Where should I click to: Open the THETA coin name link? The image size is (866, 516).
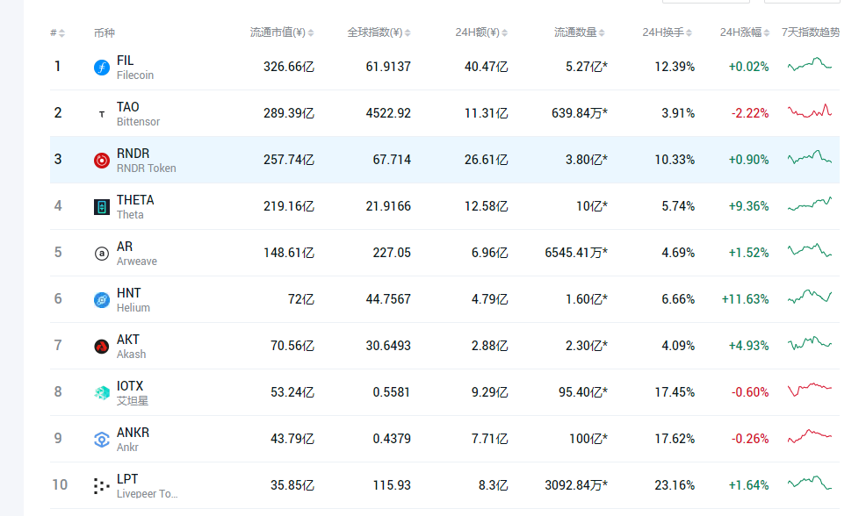click(134, 200)
